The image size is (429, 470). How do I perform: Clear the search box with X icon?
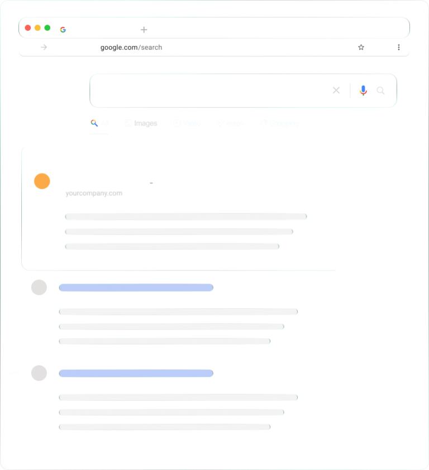click(336, 90)
